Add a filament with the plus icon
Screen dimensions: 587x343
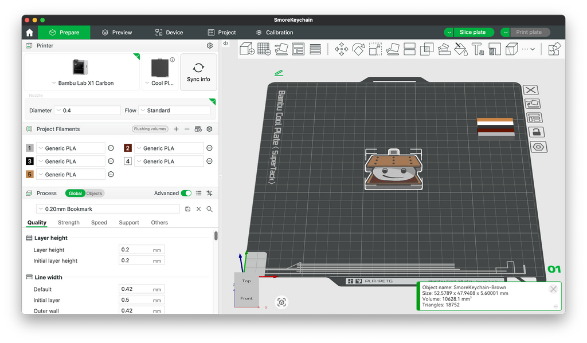[176, 129]
